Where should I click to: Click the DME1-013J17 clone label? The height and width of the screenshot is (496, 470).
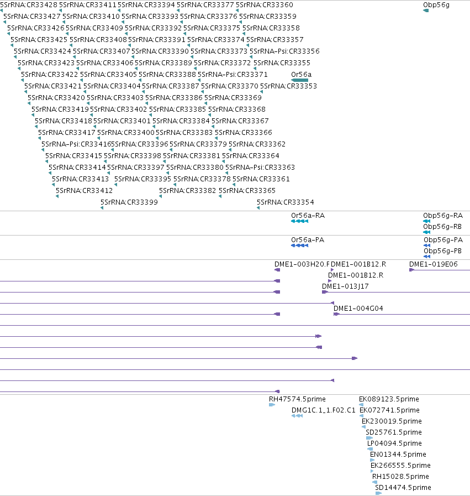click(x=345, y=286)
